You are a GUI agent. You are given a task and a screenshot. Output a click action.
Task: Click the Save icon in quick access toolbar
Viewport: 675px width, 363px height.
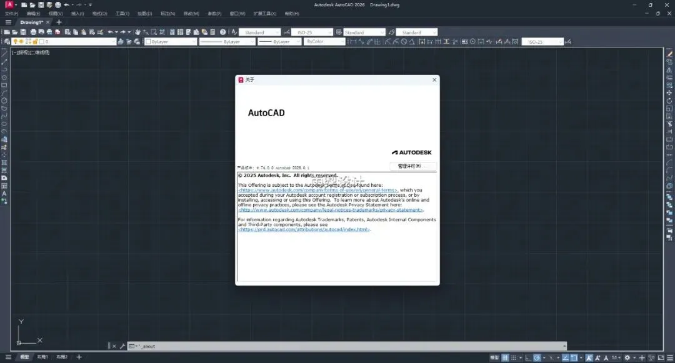pos(41,5)
